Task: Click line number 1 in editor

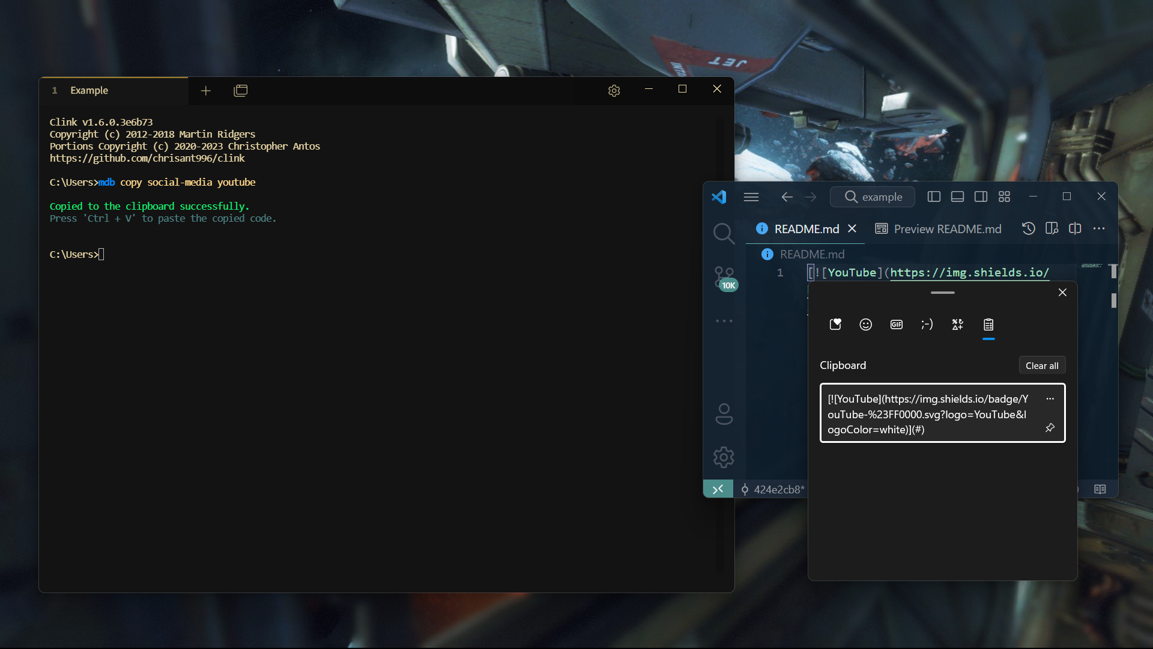Action: (780, 273)
